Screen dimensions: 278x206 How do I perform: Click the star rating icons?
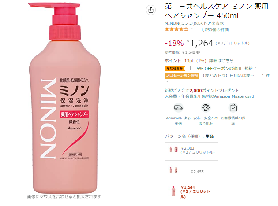click(177, 29)
